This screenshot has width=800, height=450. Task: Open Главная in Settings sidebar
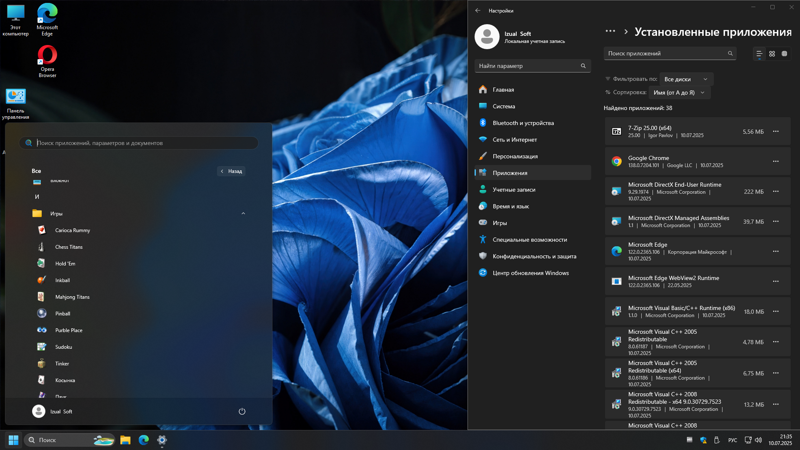coord(532,90)
